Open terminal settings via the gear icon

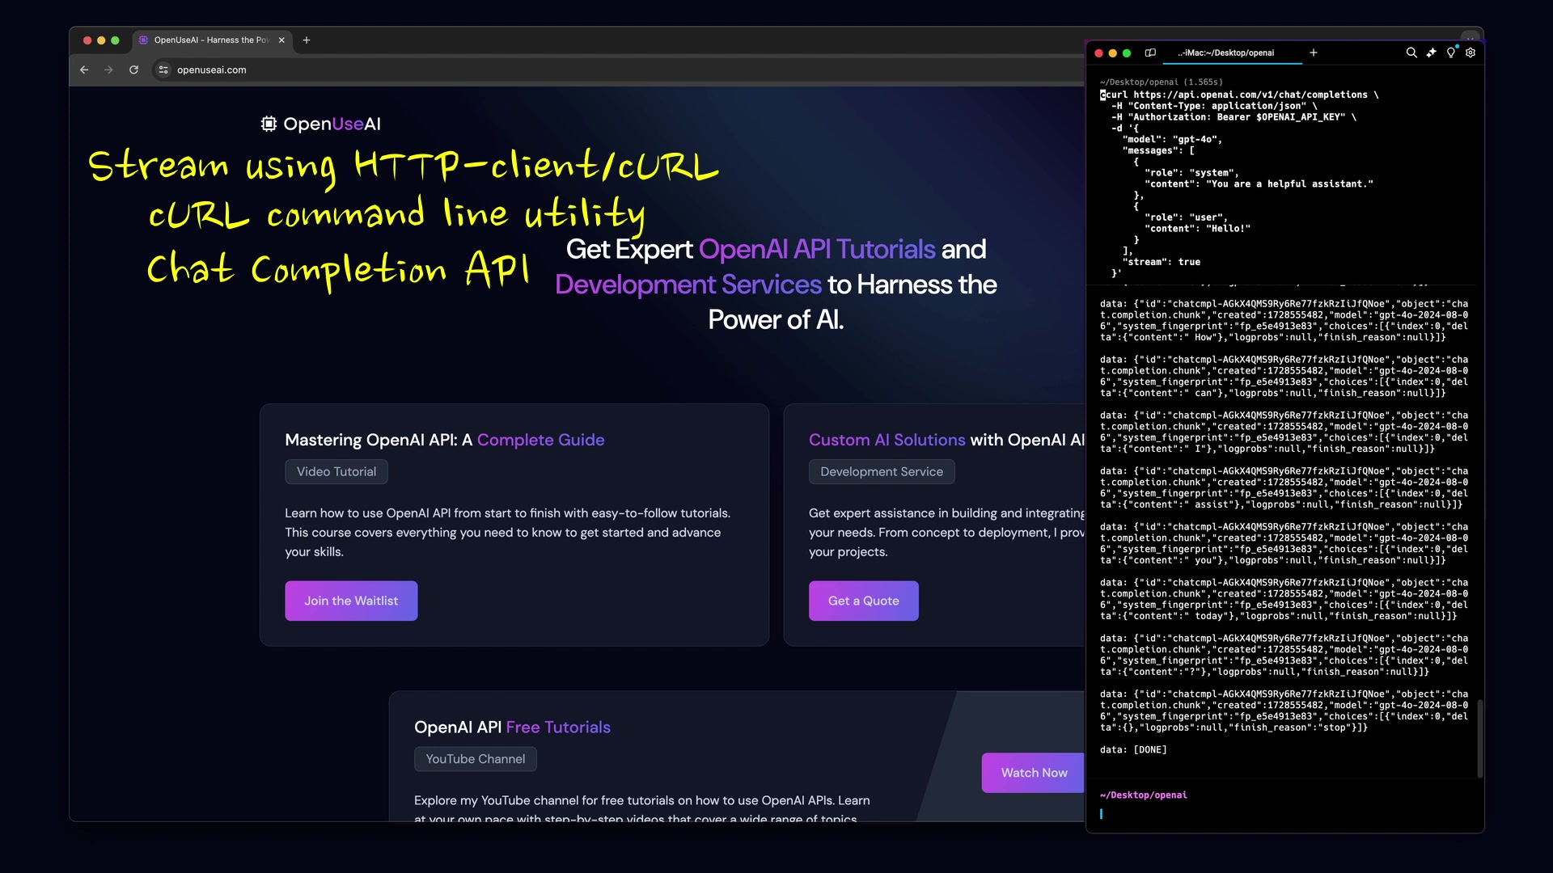(x=1470, y=53)
